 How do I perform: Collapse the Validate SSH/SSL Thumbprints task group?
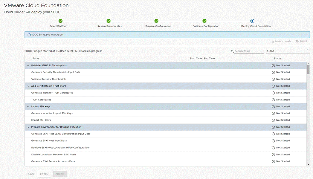tap(28, 65)
